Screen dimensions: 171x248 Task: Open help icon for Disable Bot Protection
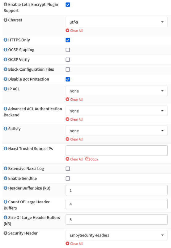[x=6, y=79]
